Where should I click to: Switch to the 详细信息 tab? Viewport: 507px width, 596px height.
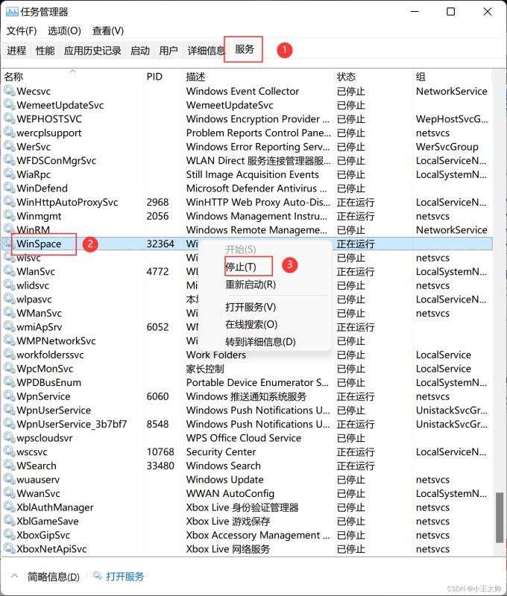click(205, 50)
